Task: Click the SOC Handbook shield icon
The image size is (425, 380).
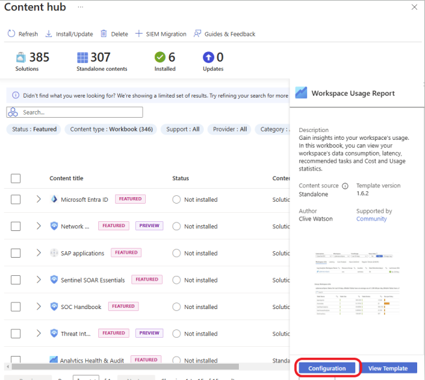Action: [54, 306]
